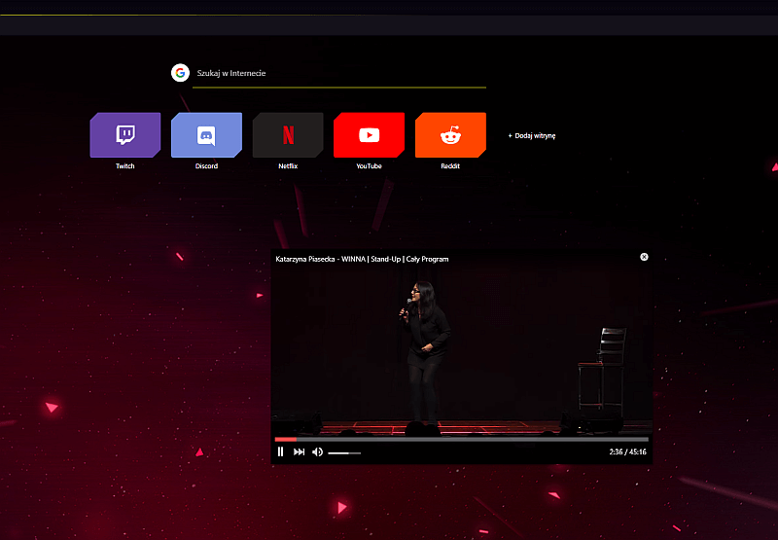Click '+ Dodaj witrynę' to add a site
The height and width of the screenshot is (540, 778).
pyautogui.click(x=531, y=135)
